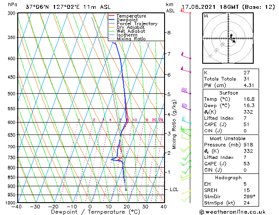Click the mixing ratio label 25

[x=161, y=120]
